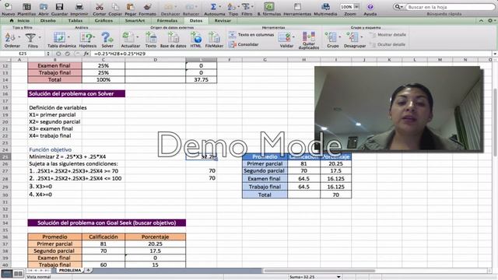This screenshot has width=498, height=280.
Task: Click the Validar data validation icon
Action: (x=284, y=37)
